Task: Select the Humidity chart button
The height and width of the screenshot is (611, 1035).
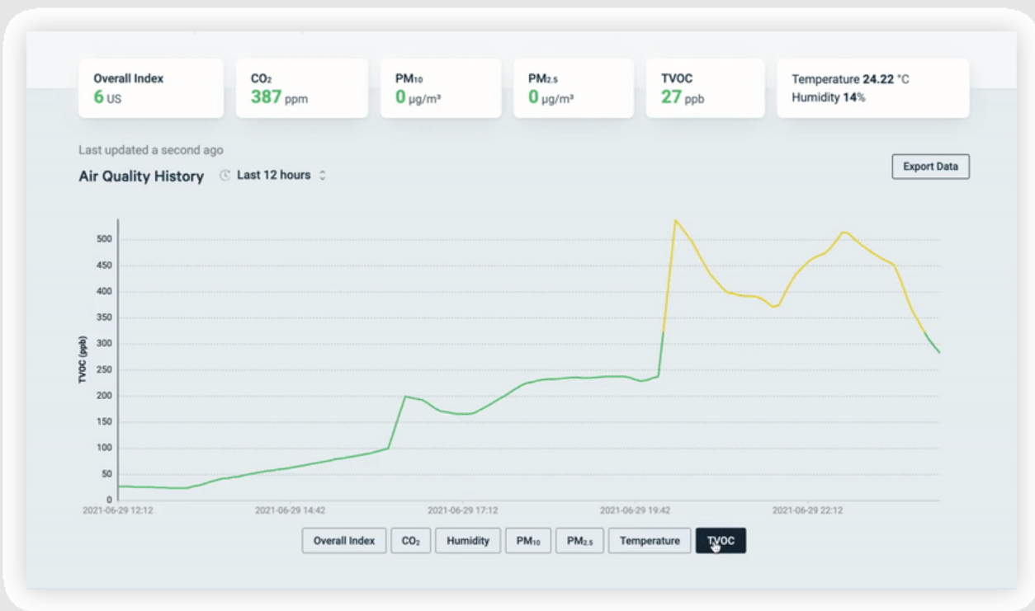Action: [x=467, y=541]
